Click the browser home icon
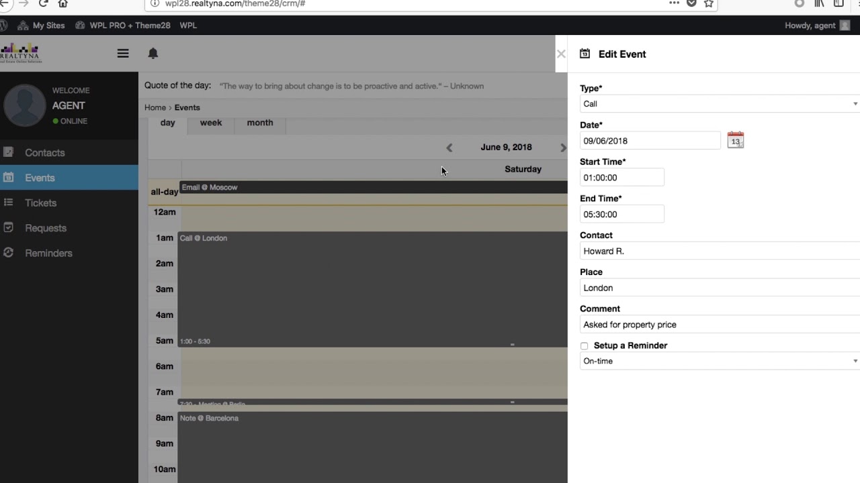Image resolution: width=860 pixels, height=483 pixels. [x=63, y=3]
